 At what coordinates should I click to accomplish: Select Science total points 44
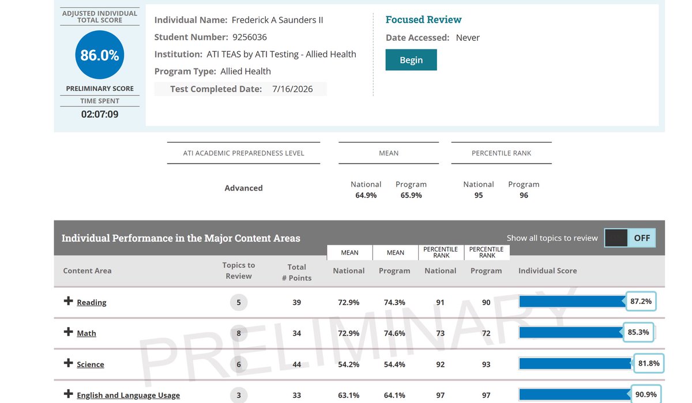(296, 364)
